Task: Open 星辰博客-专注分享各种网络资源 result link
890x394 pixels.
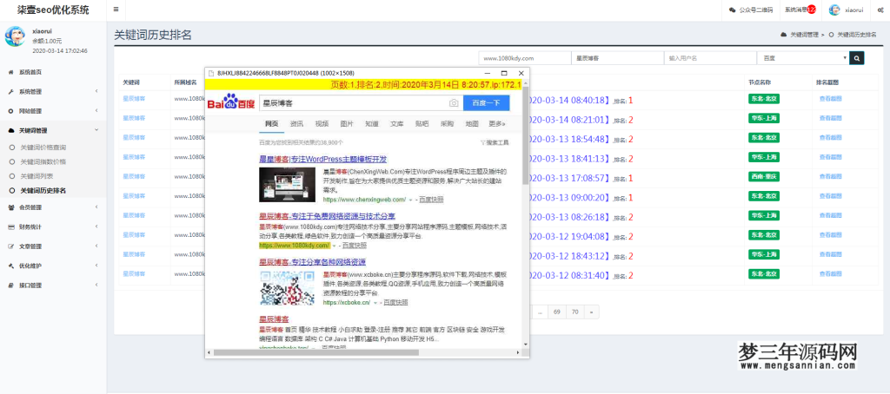Action: tap(313, 262)
